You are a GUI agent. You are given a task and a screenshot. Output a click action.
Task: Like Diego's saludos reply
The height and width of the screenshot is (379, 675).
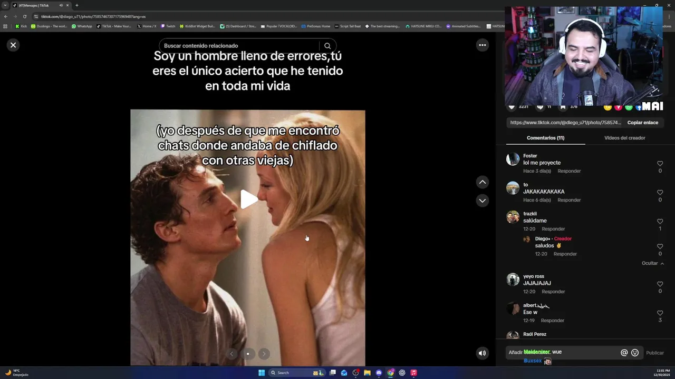[x=660, y=246]
